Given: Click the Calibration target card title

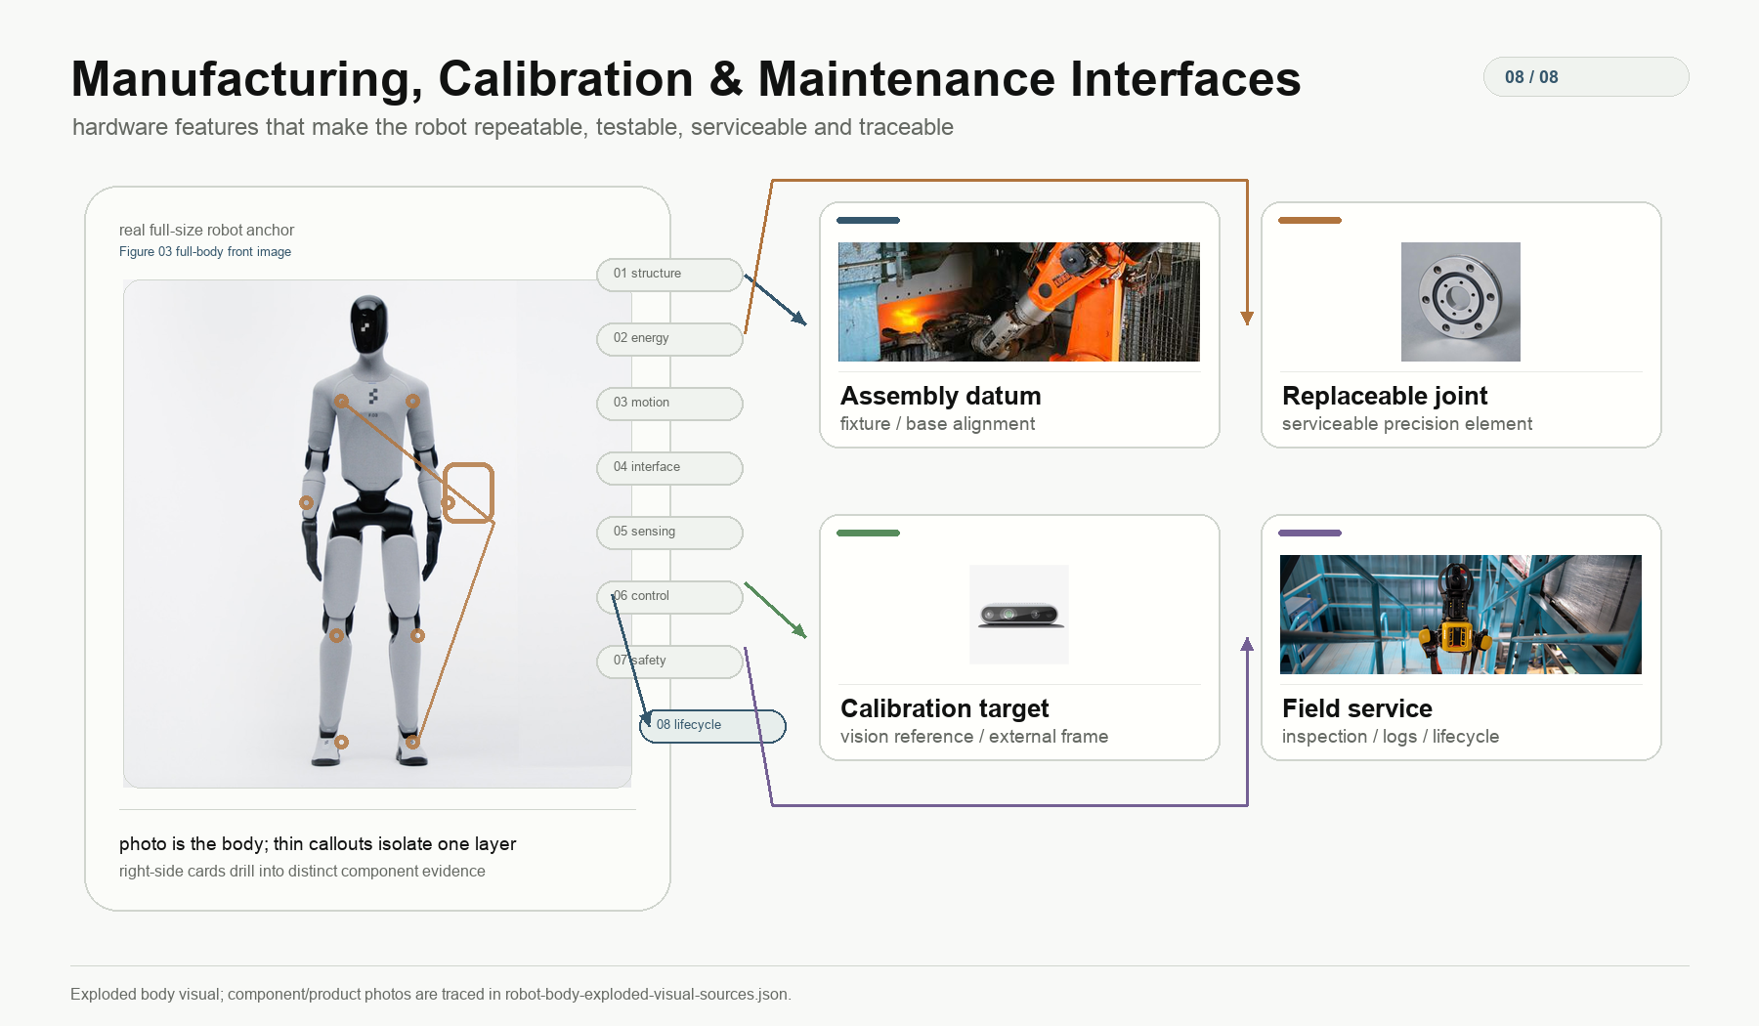Looking at the screenshot, I should click(945, 708).
